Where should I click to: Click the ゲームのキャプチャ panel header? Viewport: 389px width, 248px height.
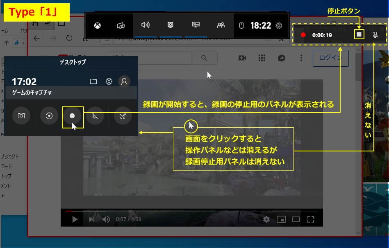tap(71, 92)
